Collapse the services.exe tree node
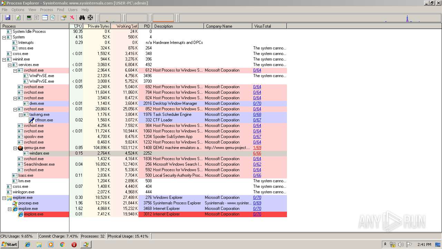The image size is (442, 249). (x=10, y=65)
